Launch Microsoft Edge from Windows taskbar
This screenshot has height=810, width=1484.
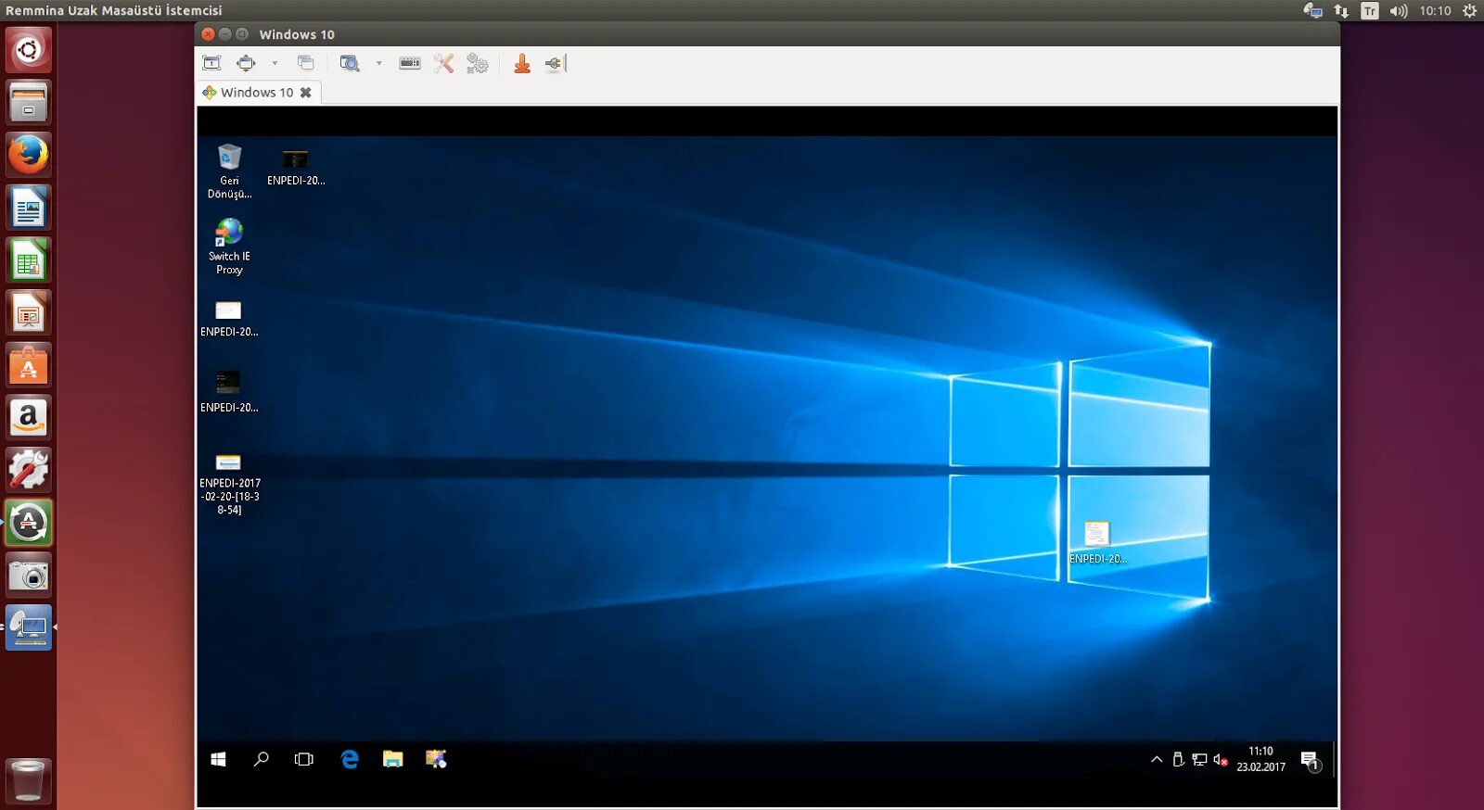350,759
